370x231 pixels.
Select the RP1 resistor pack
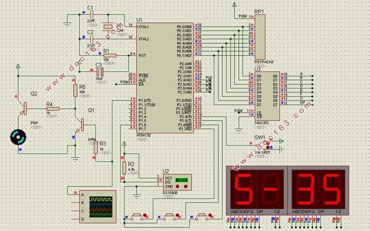[260, 37]
